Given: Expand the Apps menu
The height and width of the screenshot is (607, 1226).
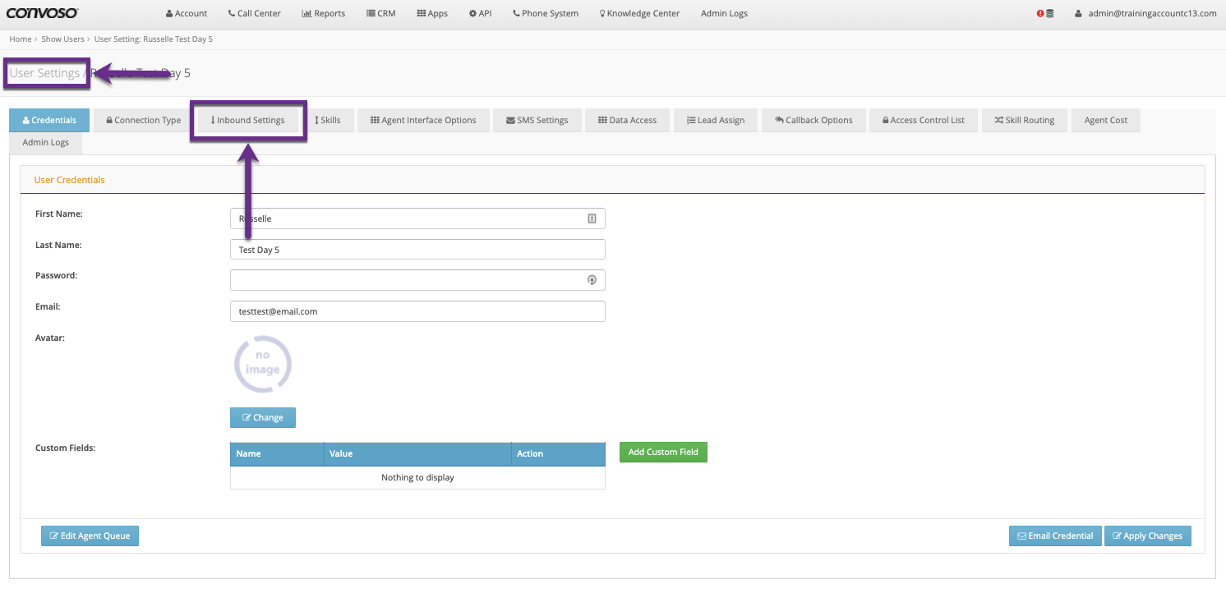Looking at the screenshot, I should pyautogui.click(x=432, y=14).
